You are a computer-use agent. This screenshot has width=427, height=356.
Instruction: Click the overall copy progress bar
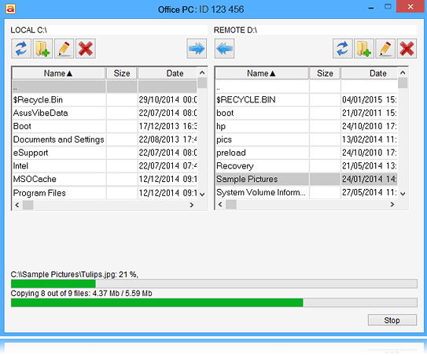[x=214, y=302]
